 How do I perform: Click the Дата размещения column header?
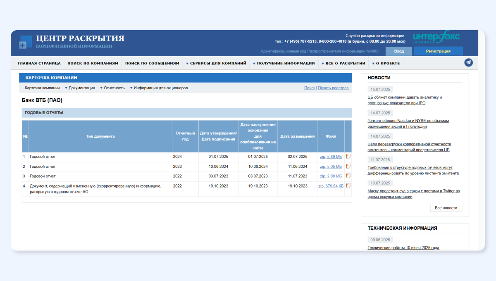pyautogui.click(x=298, y=136)
